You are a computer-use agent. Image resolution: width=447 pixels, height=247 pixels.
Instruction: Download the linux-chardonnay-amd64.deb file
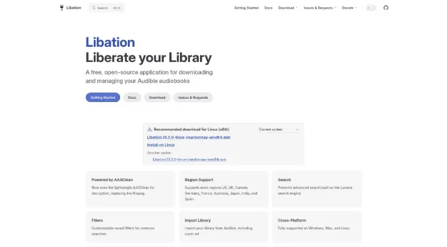[189, 137]
